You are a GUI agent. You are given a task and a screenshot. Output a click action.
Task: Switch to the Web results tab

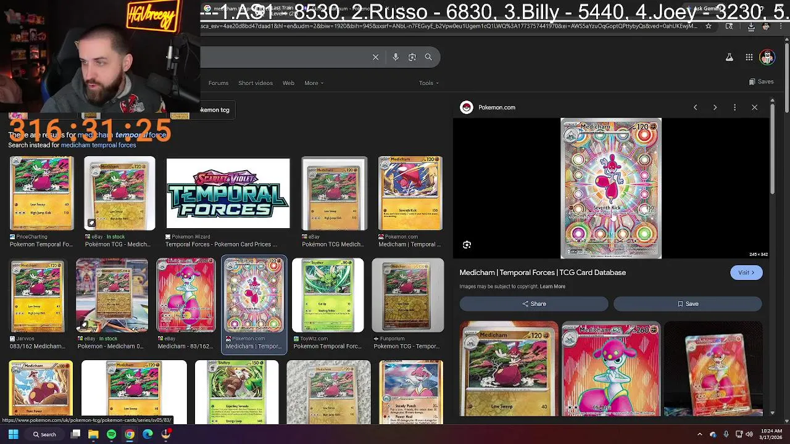tap(288, 83)
